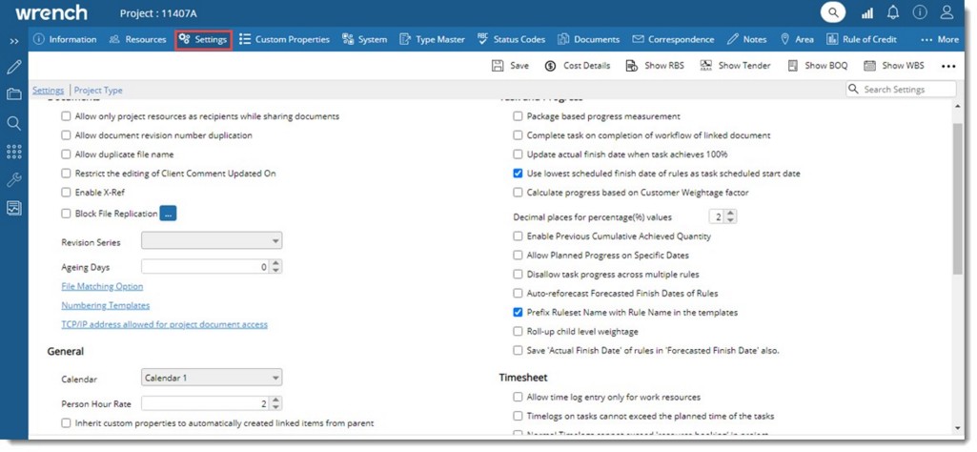Click the vertical scrollbar on the right
977x452 pixels.
[958, 191]
